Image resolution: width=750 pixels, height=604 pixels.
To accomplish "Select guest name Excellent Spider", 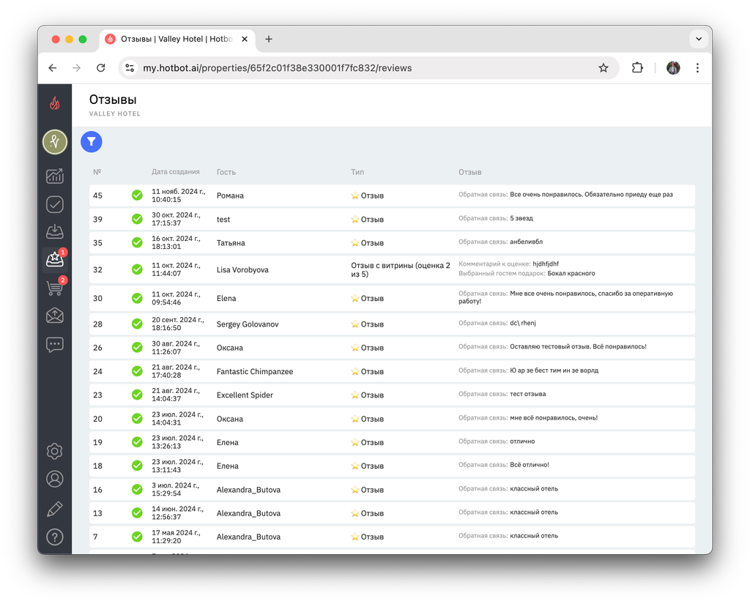I will (x=245, y=395).
